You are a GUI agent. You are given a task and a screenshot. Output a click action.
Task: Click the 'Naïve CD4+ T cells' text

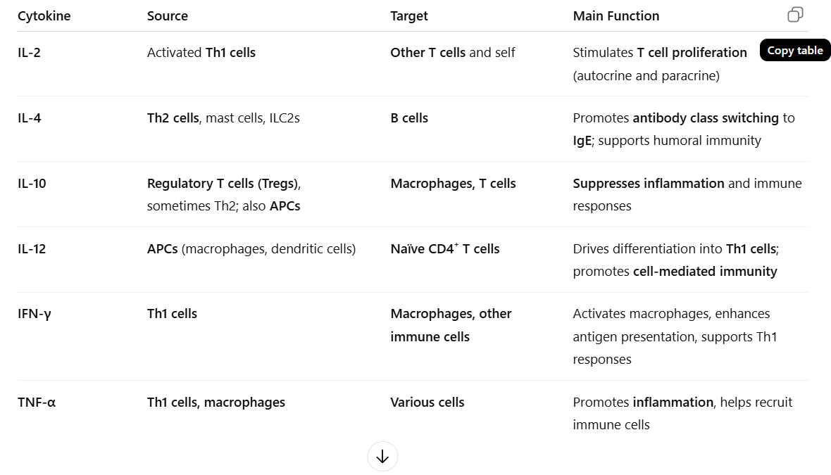click(x=445, y=249)
